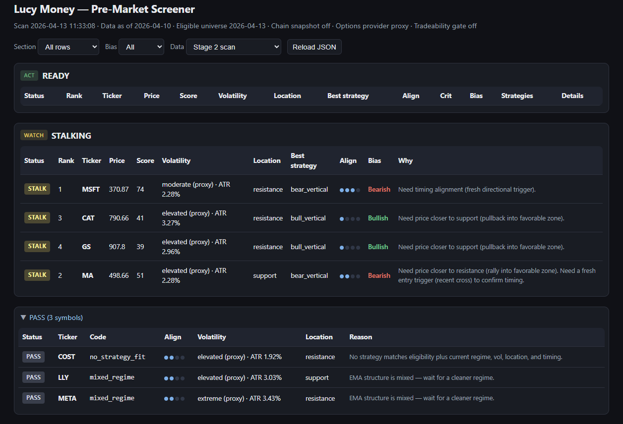
Task: Click the align dots in the MA row
Action: point(350,276)
